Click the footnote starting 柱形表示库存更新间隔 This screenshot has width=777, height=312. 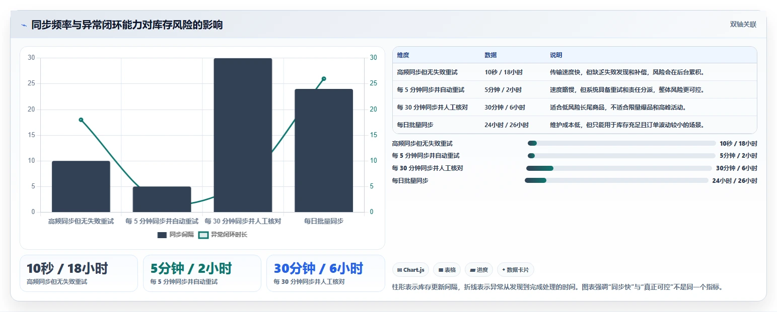(x=557, y=287)
